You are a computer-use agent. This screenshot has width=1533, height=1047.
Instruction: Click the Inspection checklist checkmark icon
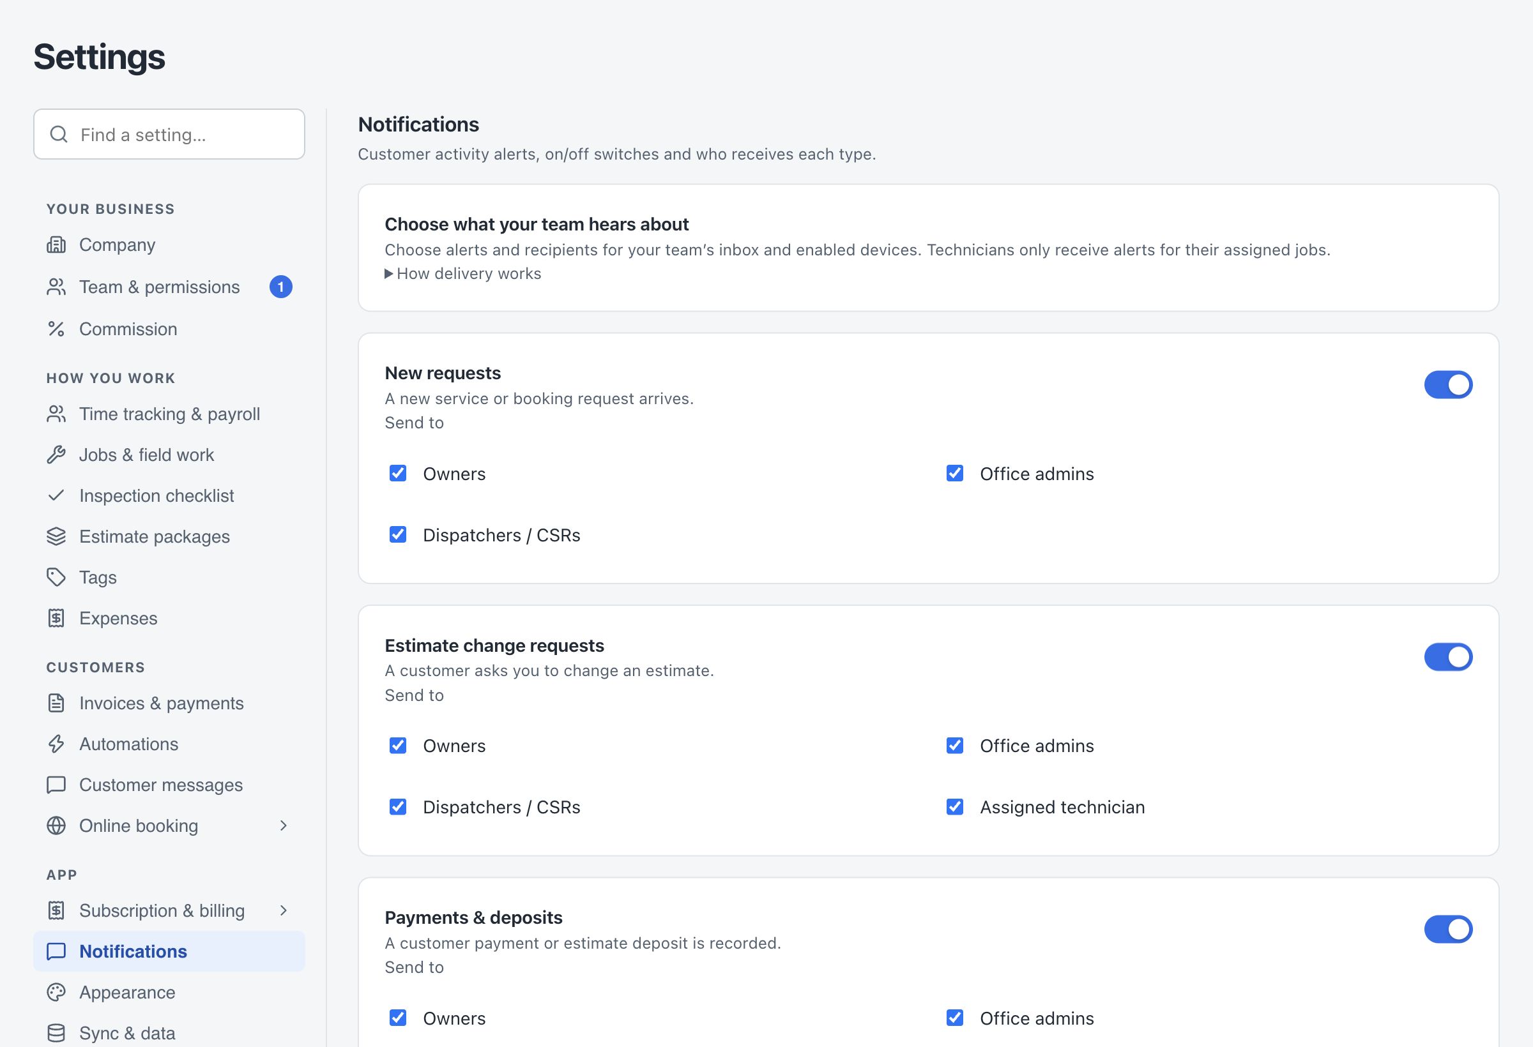click(56, 496)
